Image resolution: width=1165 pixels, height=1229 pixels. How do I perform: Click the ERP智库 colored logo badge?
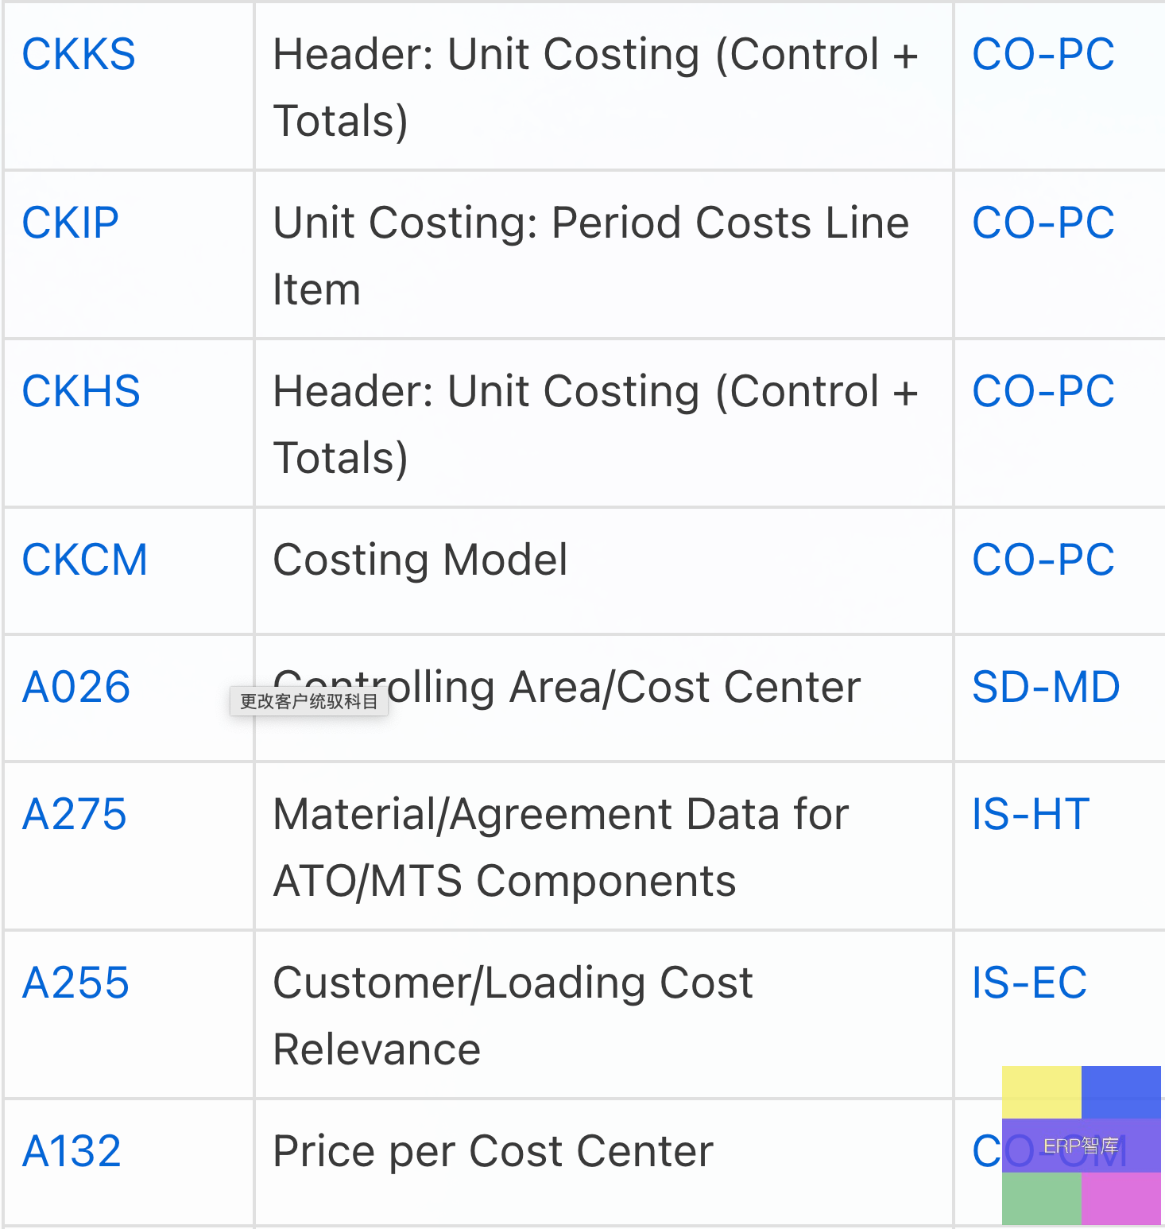[1082, 1146]
